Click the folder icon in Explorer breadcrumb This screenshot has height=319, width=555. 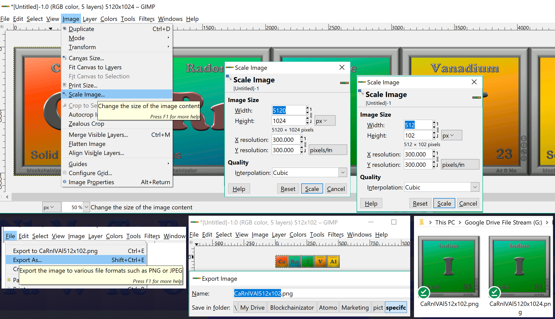pos(422,222)
